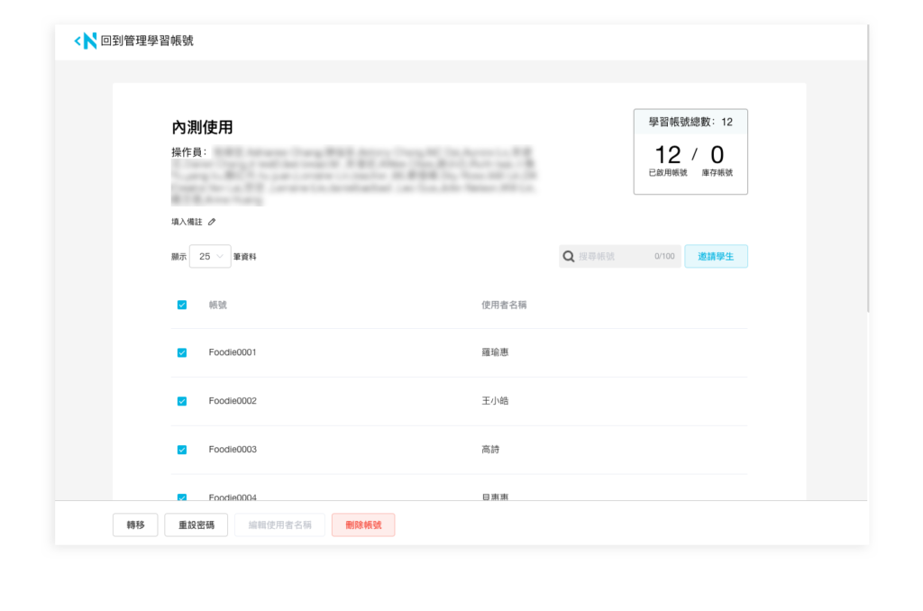Click the red 刪除帳號 button

pos(363,525)
